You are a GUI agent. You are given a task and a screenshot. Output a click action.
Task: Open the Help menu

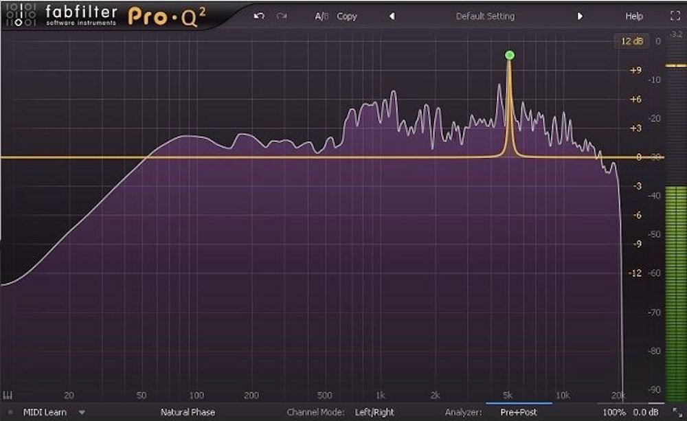(634, 16)
